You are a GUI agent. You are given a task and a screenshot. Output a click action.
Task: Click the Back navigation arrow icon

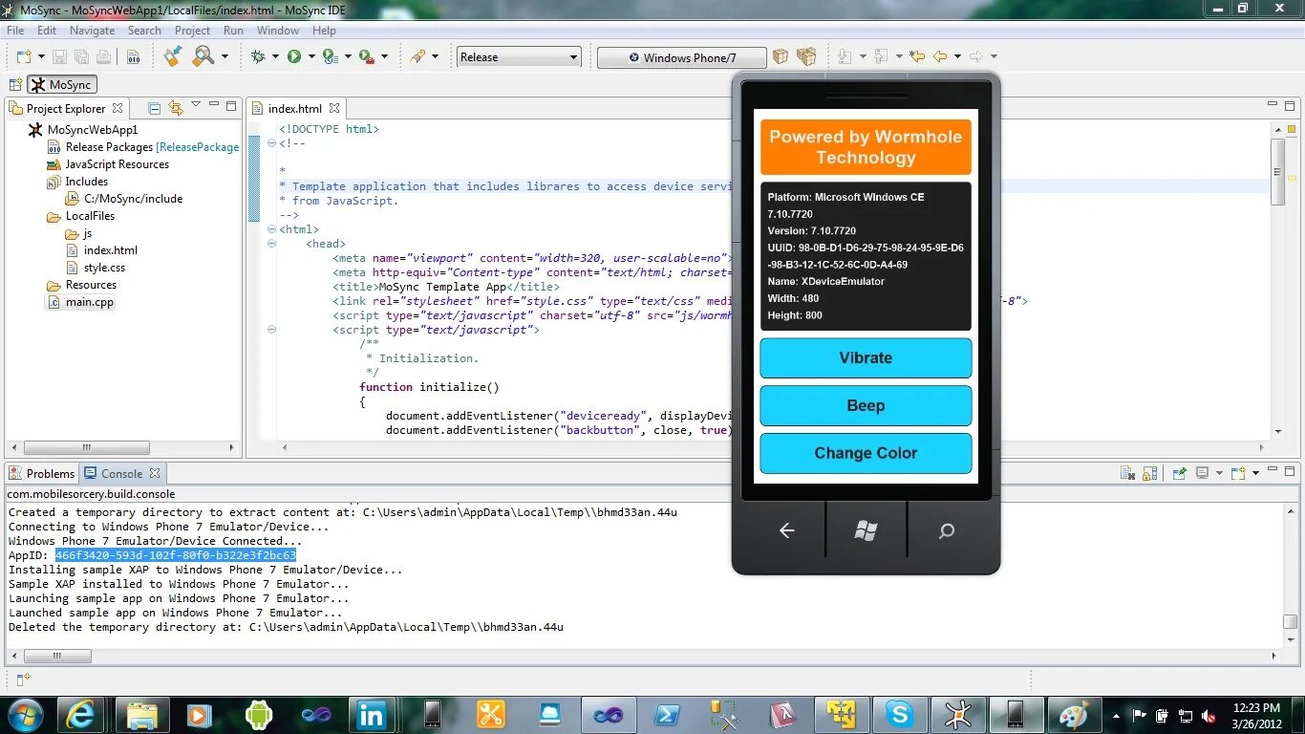[940, 57]
